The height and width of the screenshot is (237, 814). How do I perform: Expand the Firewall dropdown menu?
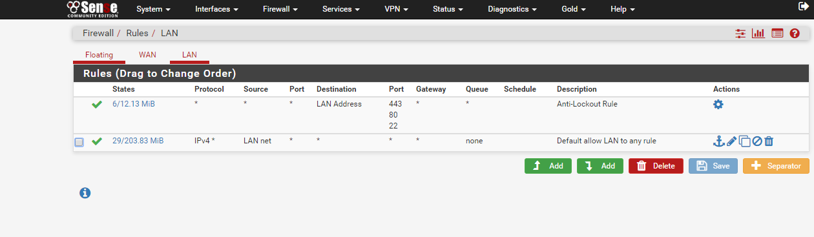280,9
